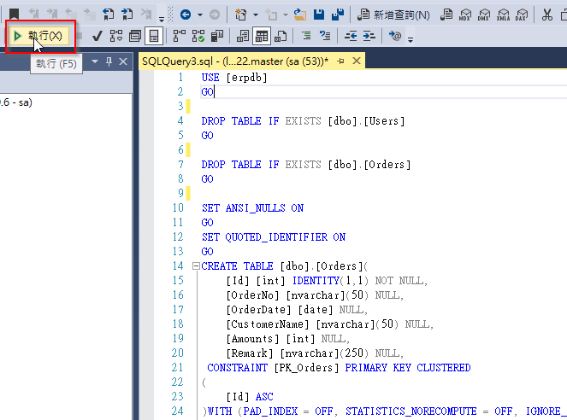Toggle IntelliSense enabled button
This screenshot has height=420, width=567.
154,36
